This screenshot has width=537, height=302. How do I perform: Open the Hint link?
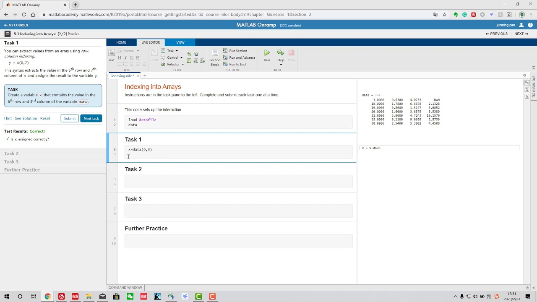(x=8, y=118)
